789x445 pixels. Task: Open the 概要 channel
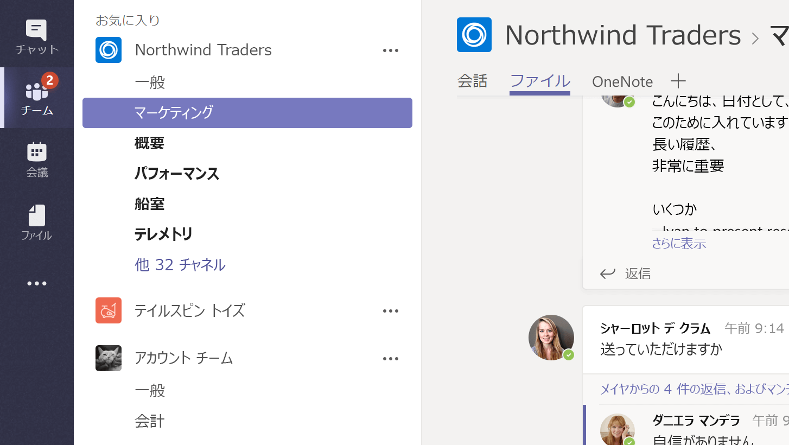point(149,143)
